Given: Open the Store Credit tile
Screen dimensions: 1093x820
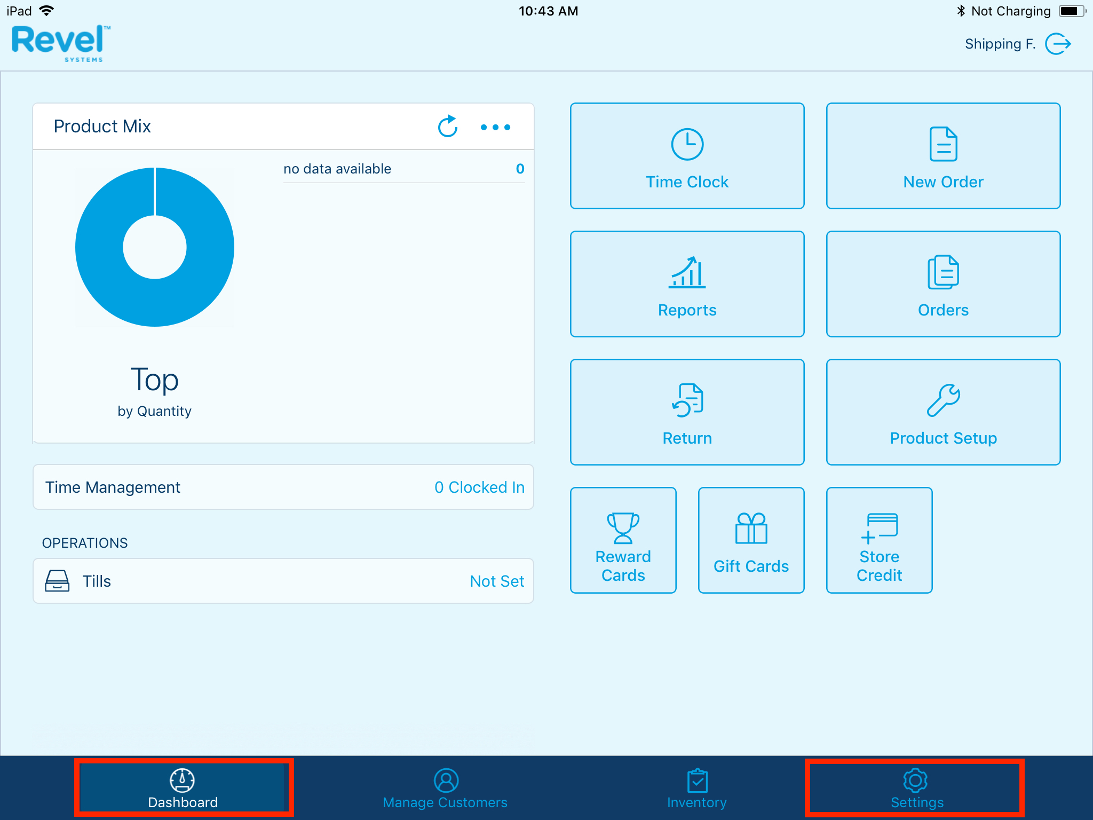Looking at the screenshot, I should pos(879,540).
